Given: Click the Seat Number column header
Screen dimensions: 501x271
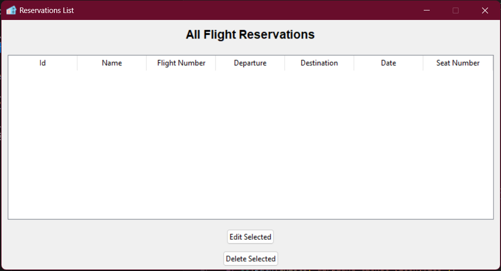Looking at the screenshot, I should coord(458,63).
